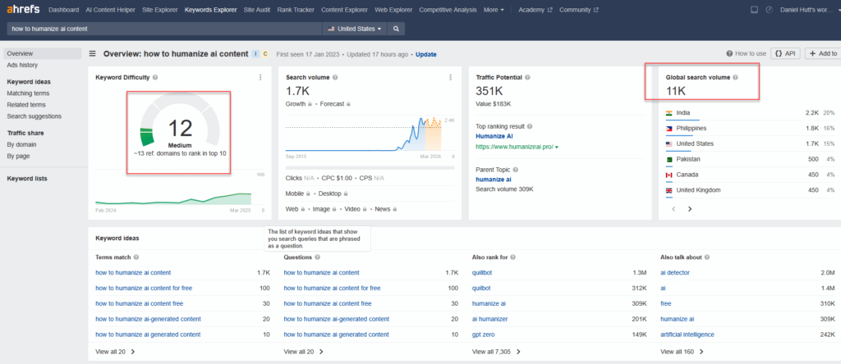Click the clicks distribution bar under chart

(x=370, y=167)
